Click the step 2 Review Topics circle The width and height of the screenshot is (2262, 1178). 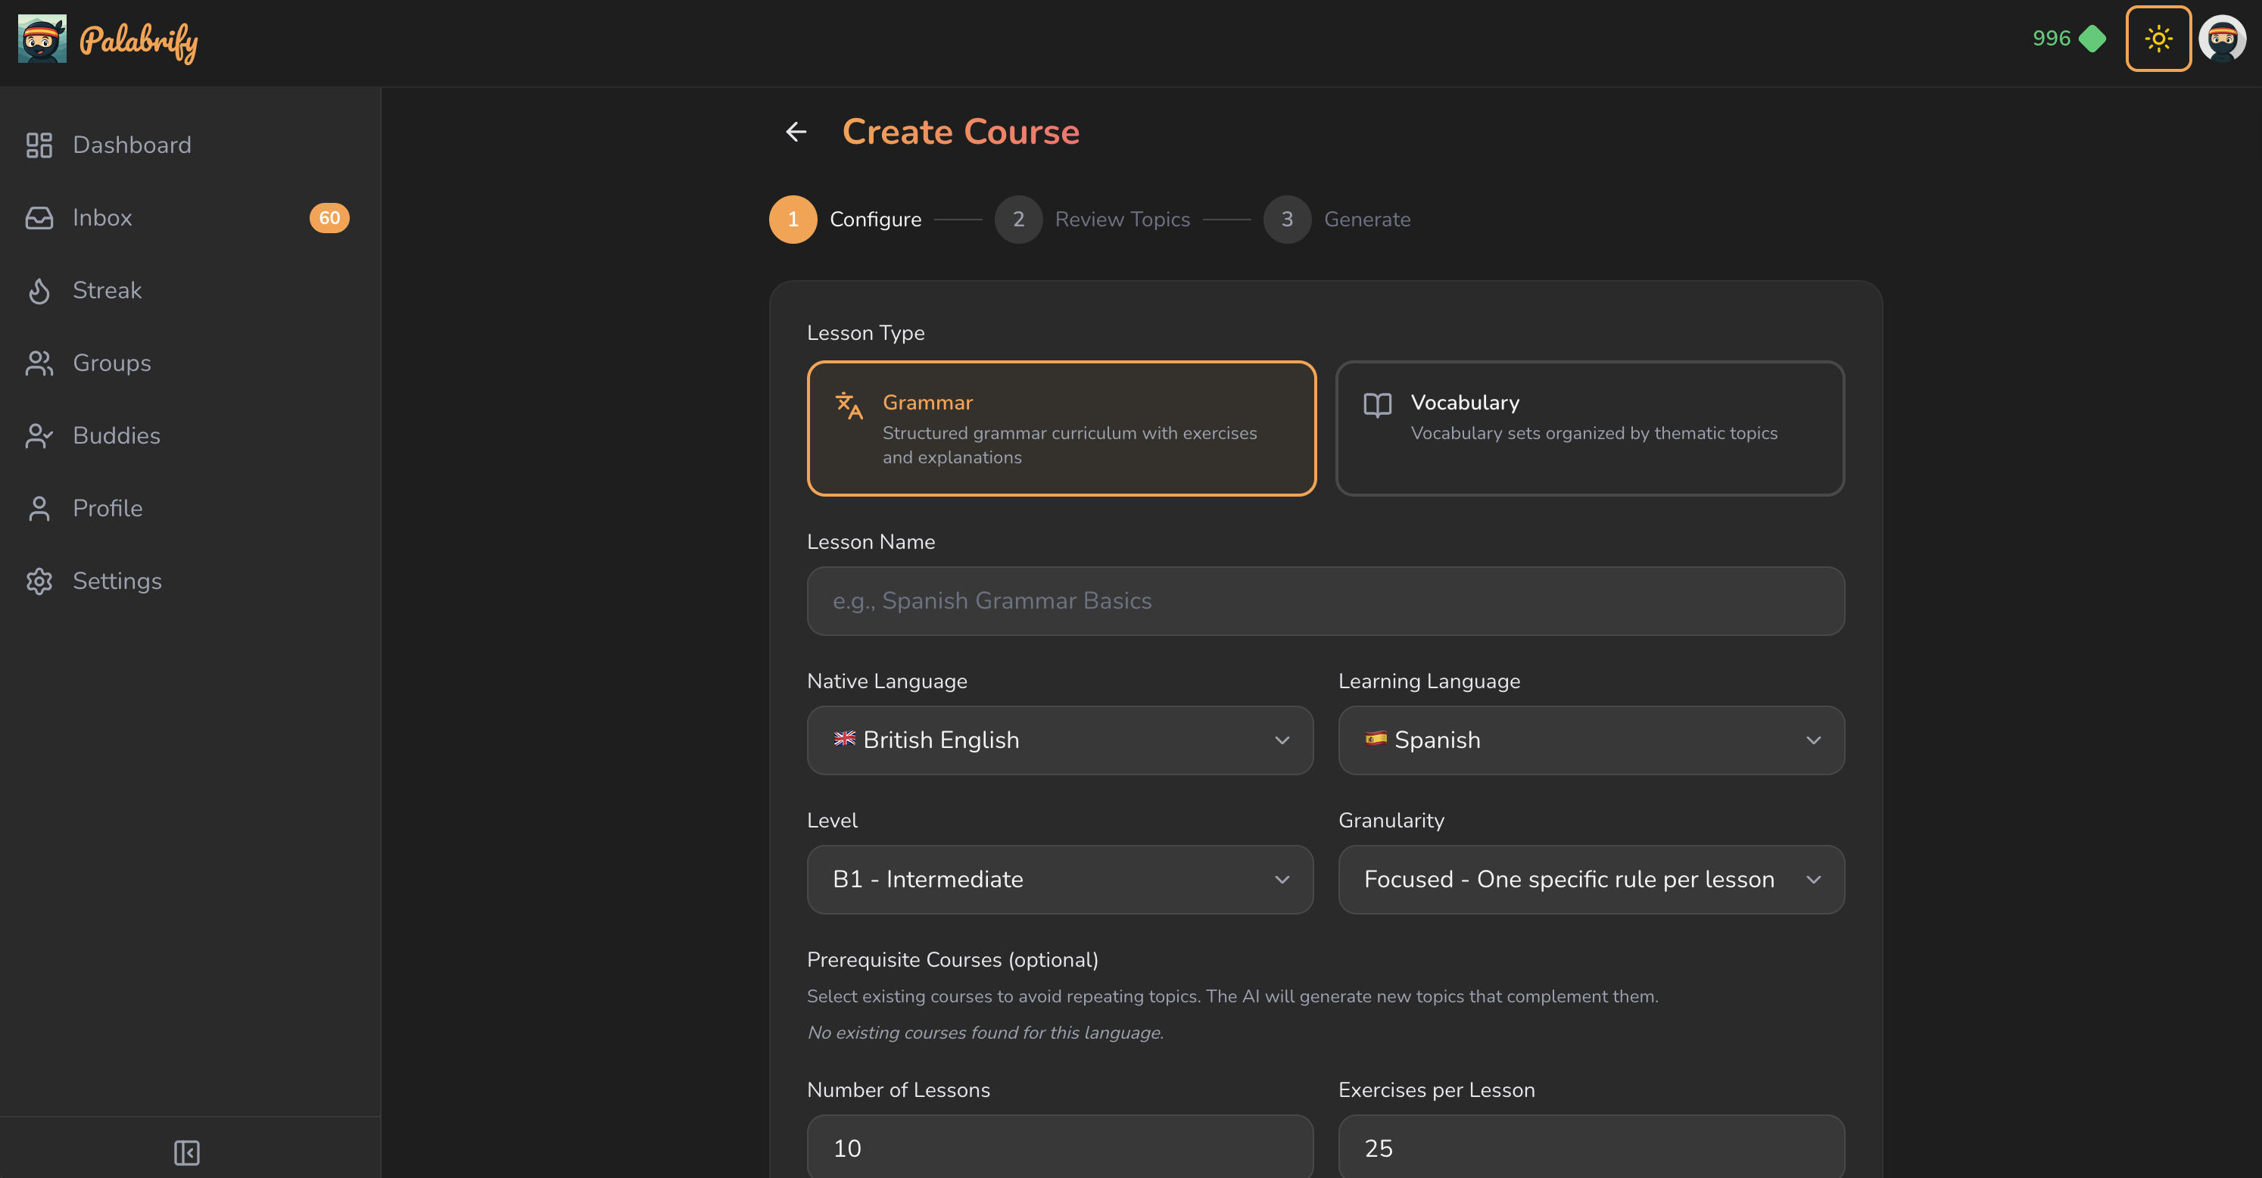(1019, 220)
